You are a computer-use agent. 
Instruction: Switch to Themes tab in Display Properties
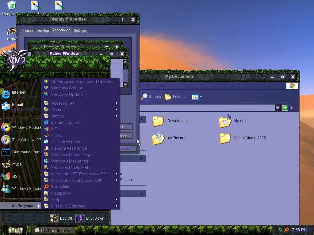pos(27,31)
